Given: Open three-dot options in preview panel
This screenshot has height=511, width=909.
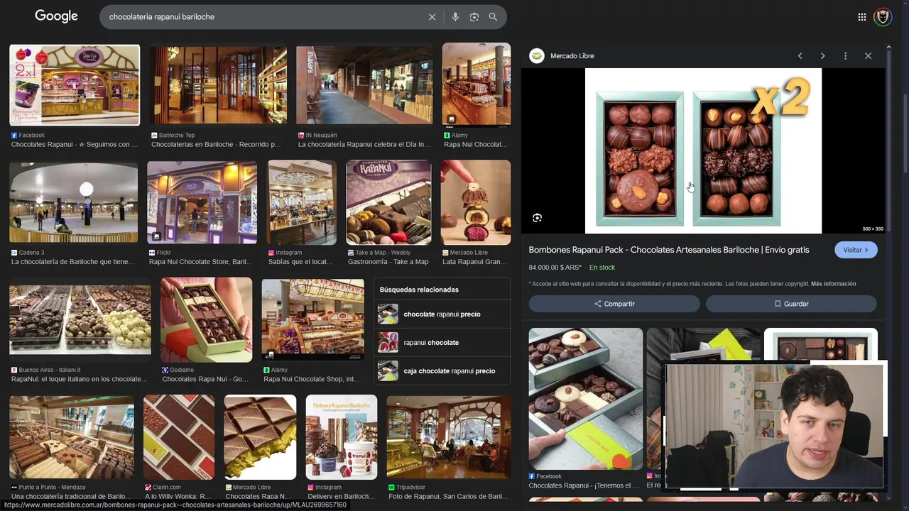Looking at the screenshot, I should 845,56.
